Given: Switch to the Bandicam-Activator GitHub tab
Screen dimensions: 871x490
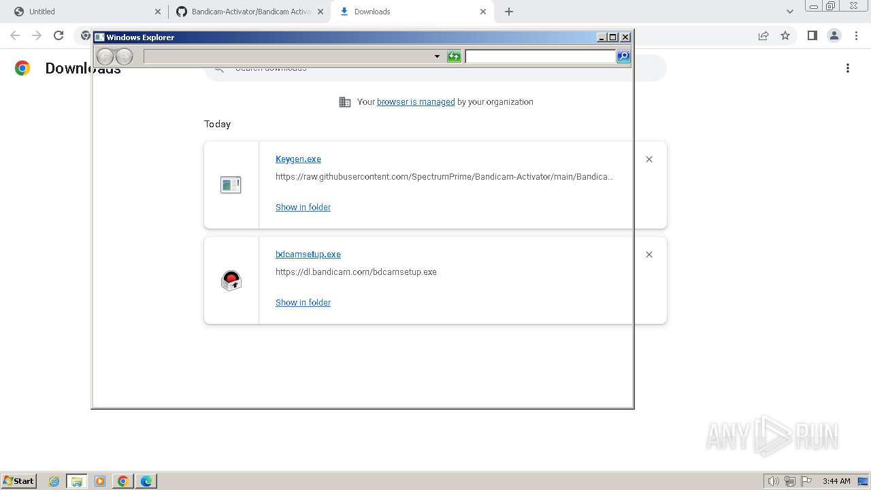Looking at the screenshot, I should [x=249, y=12].
